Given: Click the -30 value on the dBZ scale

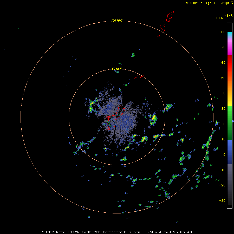Looking at the screenshot, I should [x=222, y=200].
